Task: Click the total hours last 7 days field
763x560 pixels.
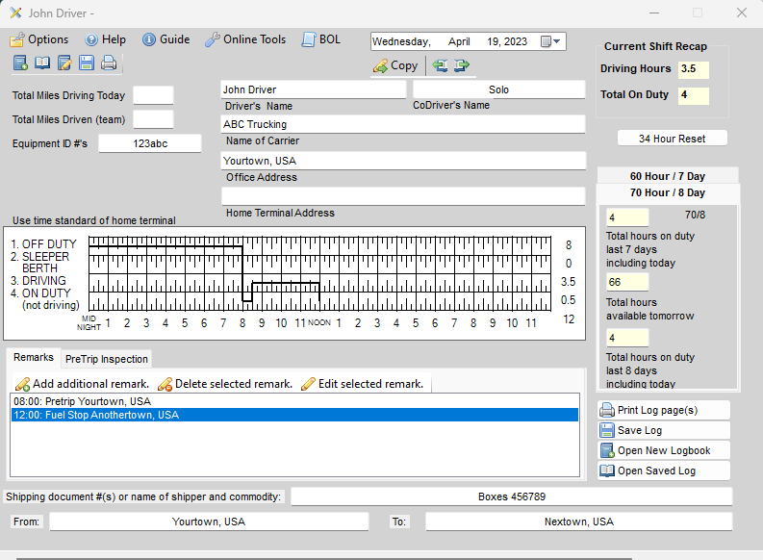Action: (627, 217)
